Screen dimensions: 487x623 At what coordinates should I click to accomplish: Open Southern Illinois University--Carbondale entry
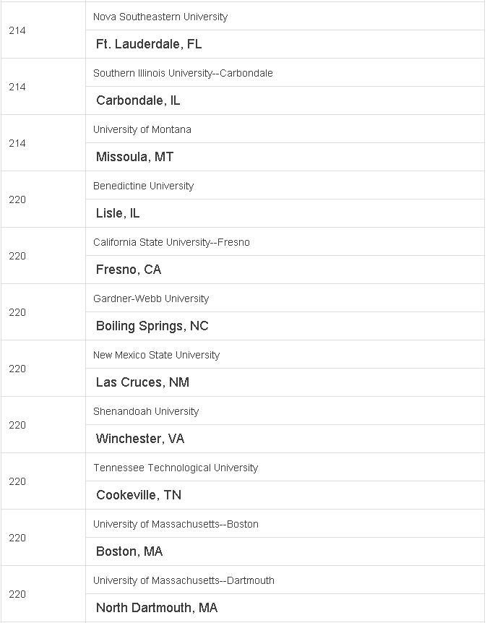(183, 73)
